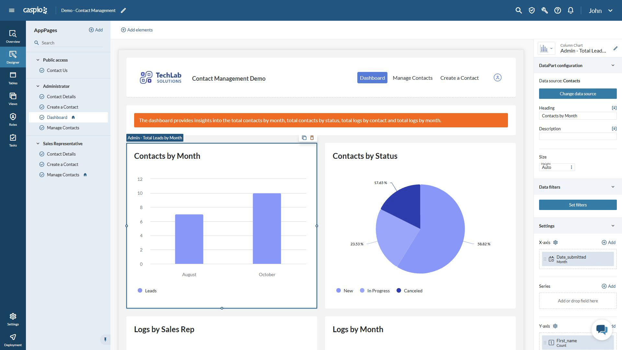
Task: Click the notifications bell icon
Action: point(570,10)
